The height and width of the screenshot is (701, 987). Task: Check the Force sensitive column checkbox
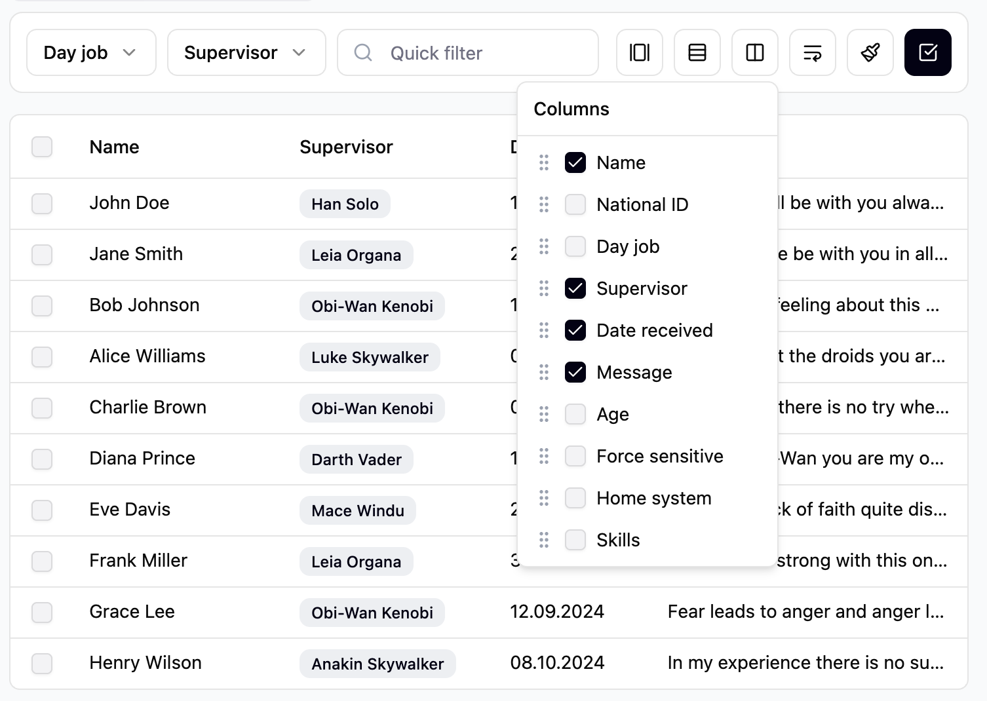tap(575, 456)
